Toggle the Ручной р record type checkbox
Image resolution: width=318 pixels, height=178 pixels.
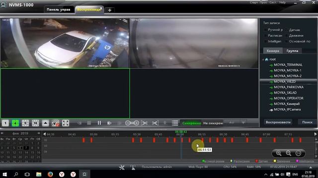[265, 30]
